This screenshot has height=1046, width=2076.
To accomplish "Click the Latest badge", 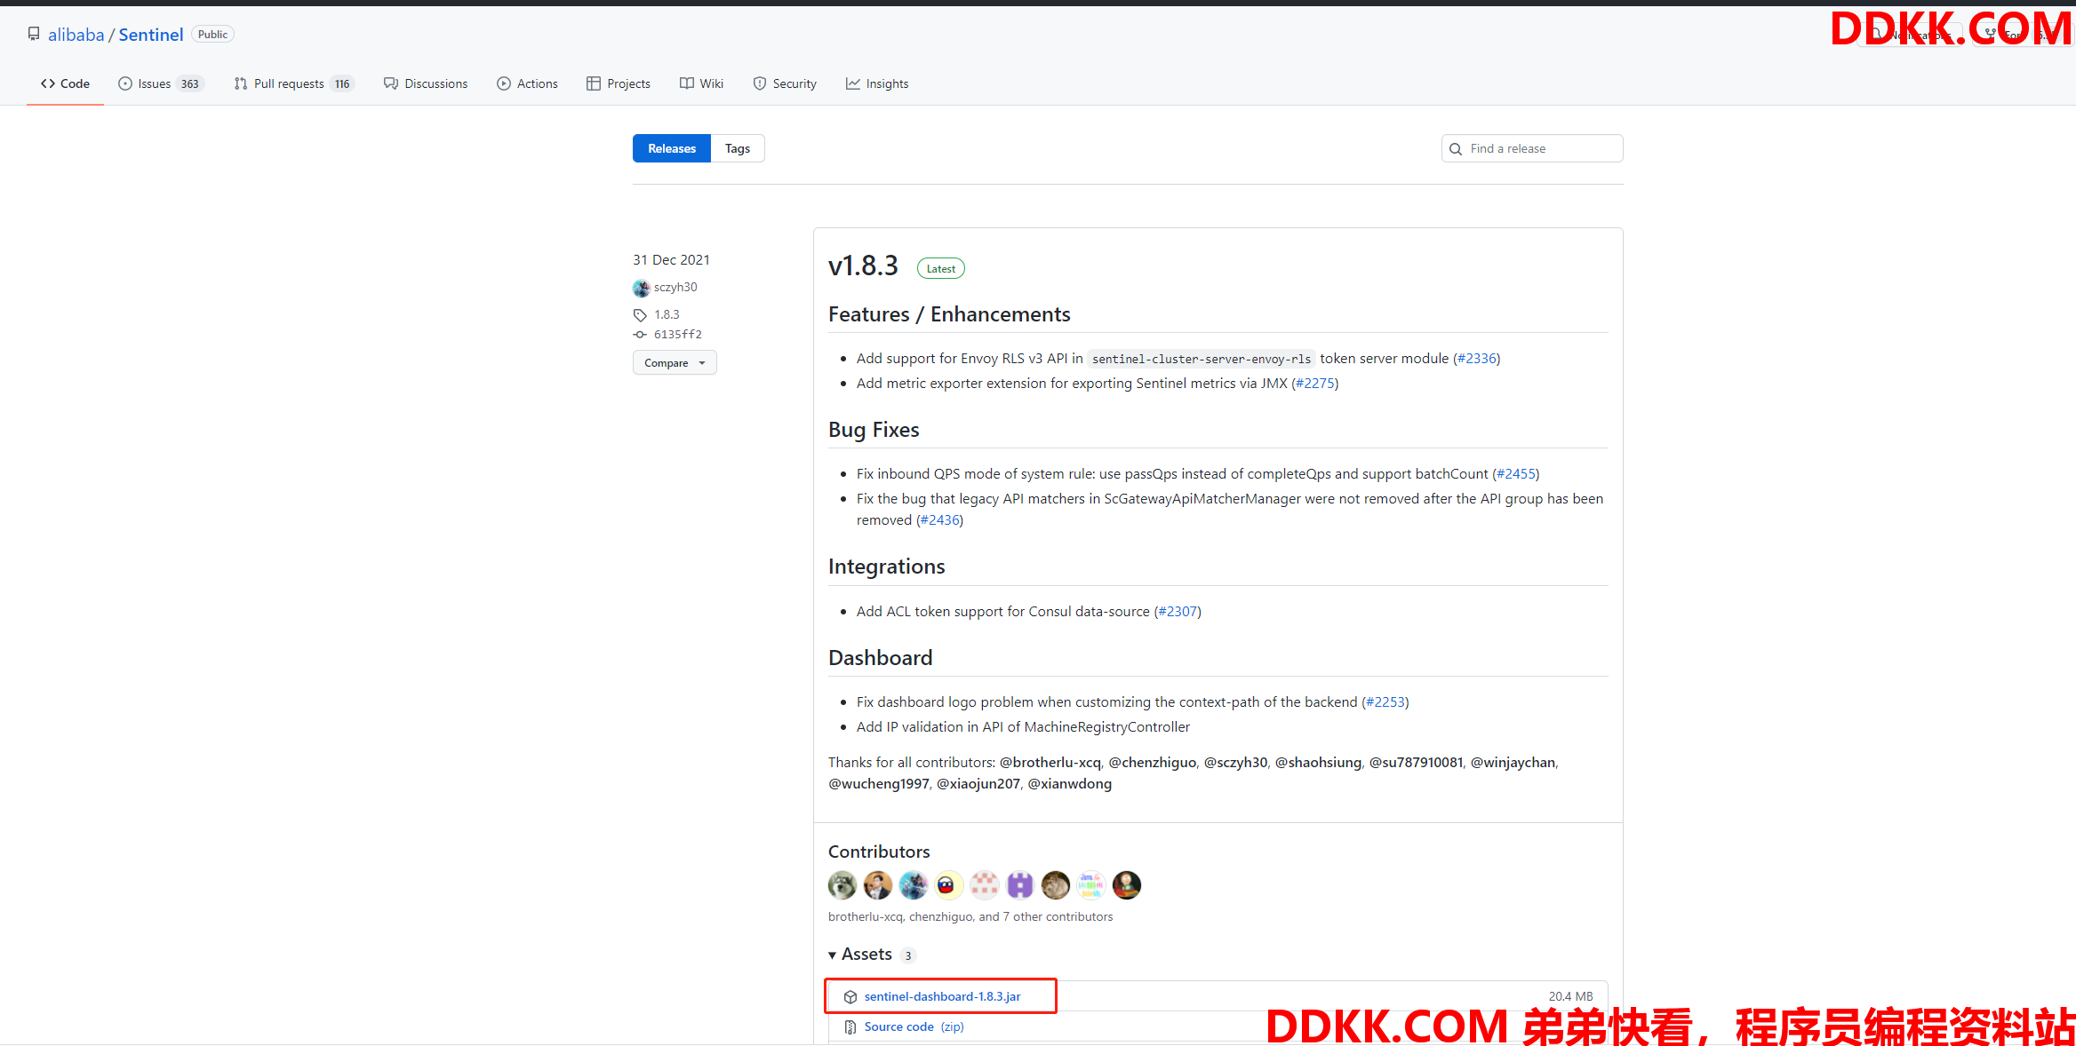I will [941, 268].
